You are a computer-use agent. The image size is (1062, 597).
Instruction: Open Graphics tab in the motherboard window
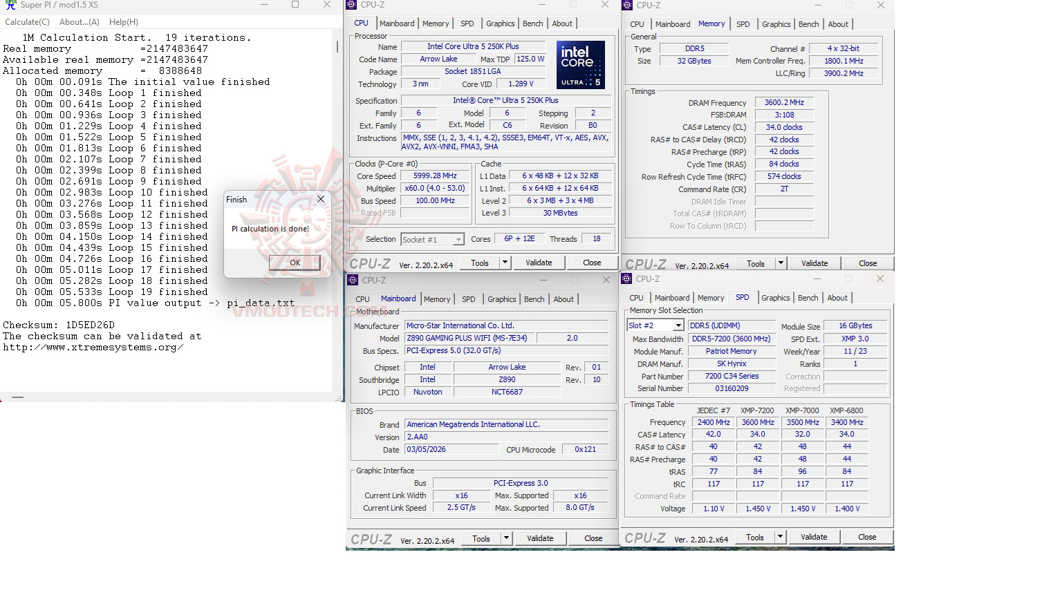pyautogui.click(x=501, y=299)
